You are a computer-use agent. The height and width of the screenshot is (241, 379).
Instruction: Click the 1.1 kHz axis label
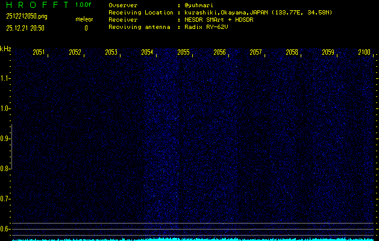point(4,78)
